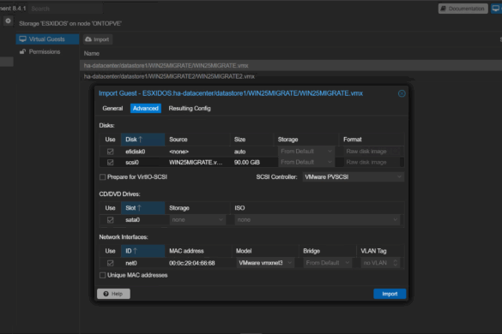Click the Name column header
The image size is (502, 334).
click(x=92, y=53)
